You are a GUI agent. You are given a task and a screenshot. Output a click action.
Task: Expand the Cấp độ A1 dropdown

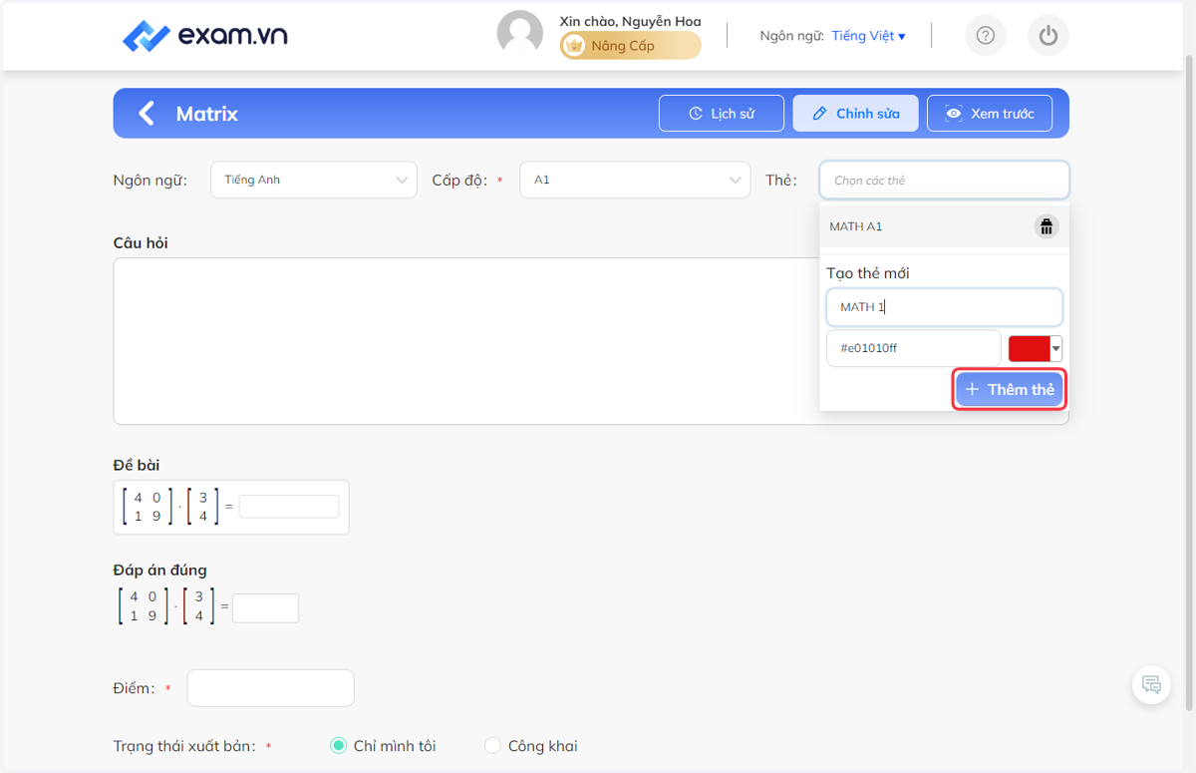click(x=635, y=180)
